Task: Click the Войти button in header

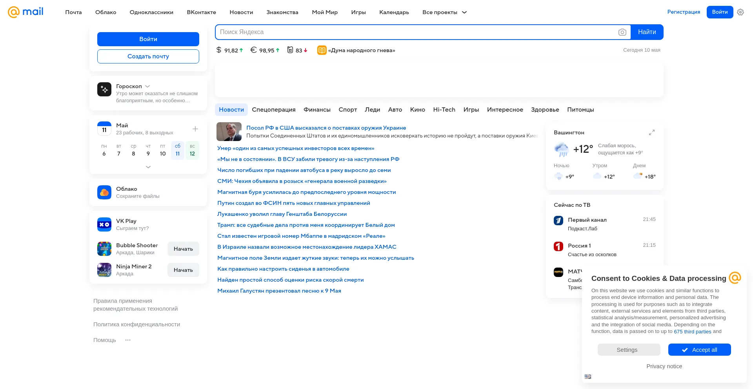Action: (720, 12)
